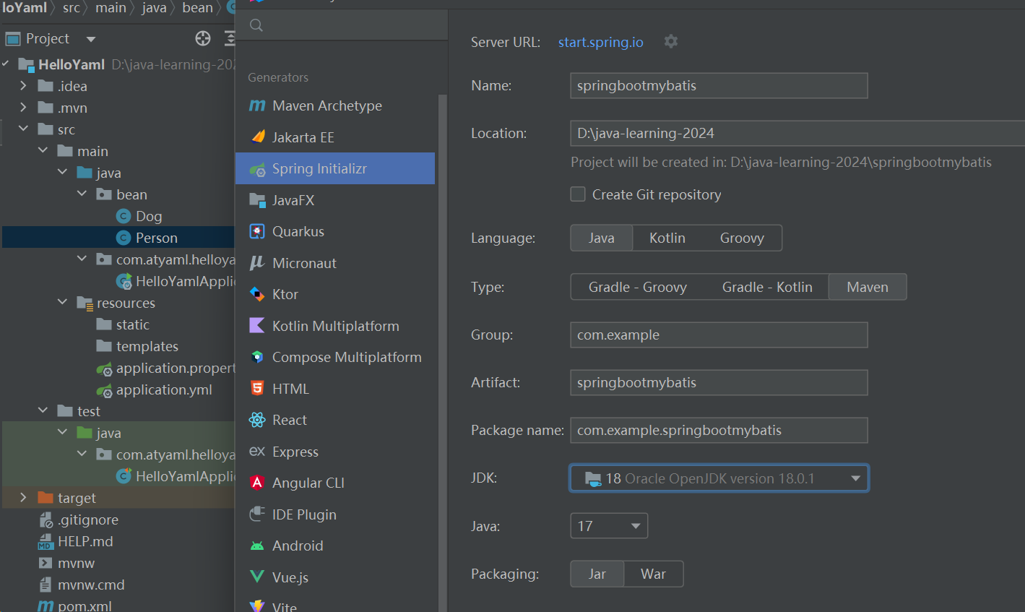This screenshot has width=1025, height=612.
Task: Collapse the resources folder
Action: (62, 302)
